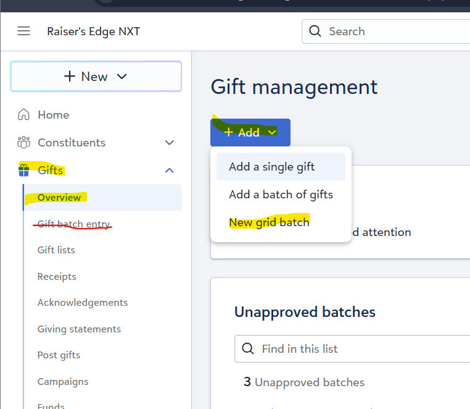Click the Find in this list field
Image resolution: width=470 pixels, height=409 pixels.
[x=352, y=348]
